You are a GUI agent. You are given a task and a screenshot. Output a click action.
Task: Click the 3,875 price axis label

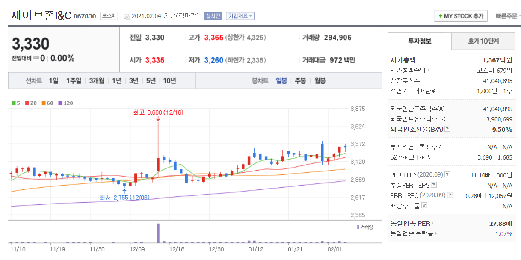358,109
